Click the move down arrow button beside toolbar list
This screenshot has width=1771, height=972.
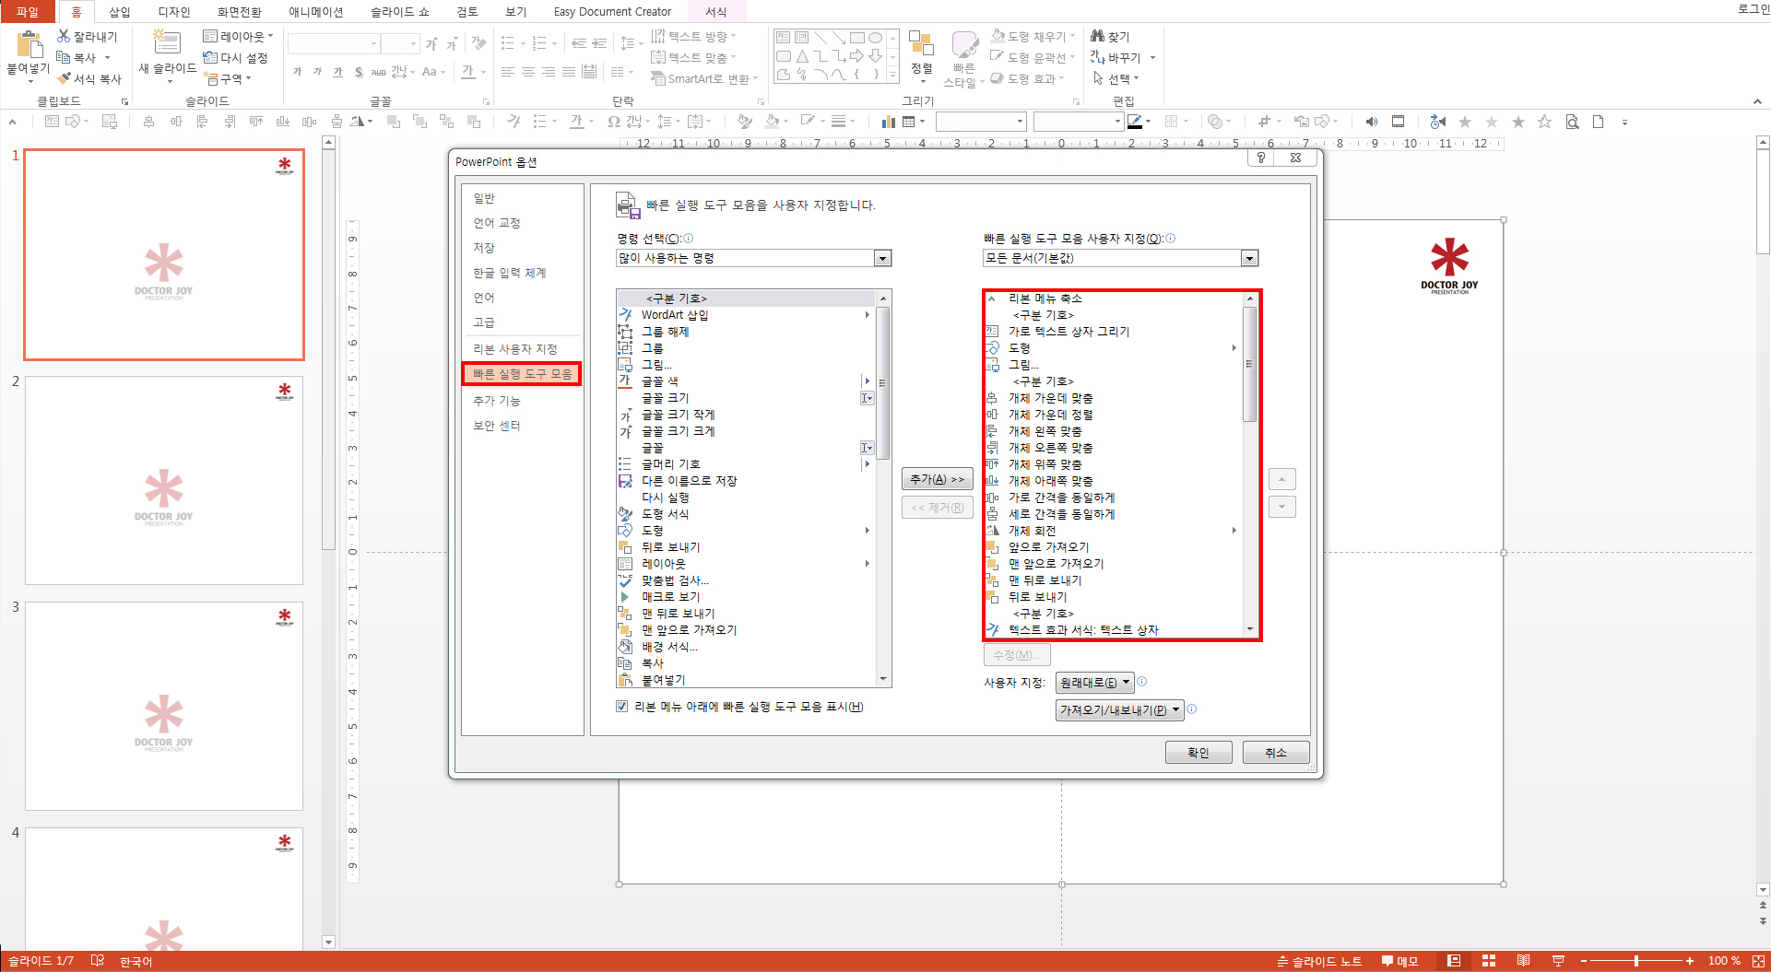[x=1281, y=507]
